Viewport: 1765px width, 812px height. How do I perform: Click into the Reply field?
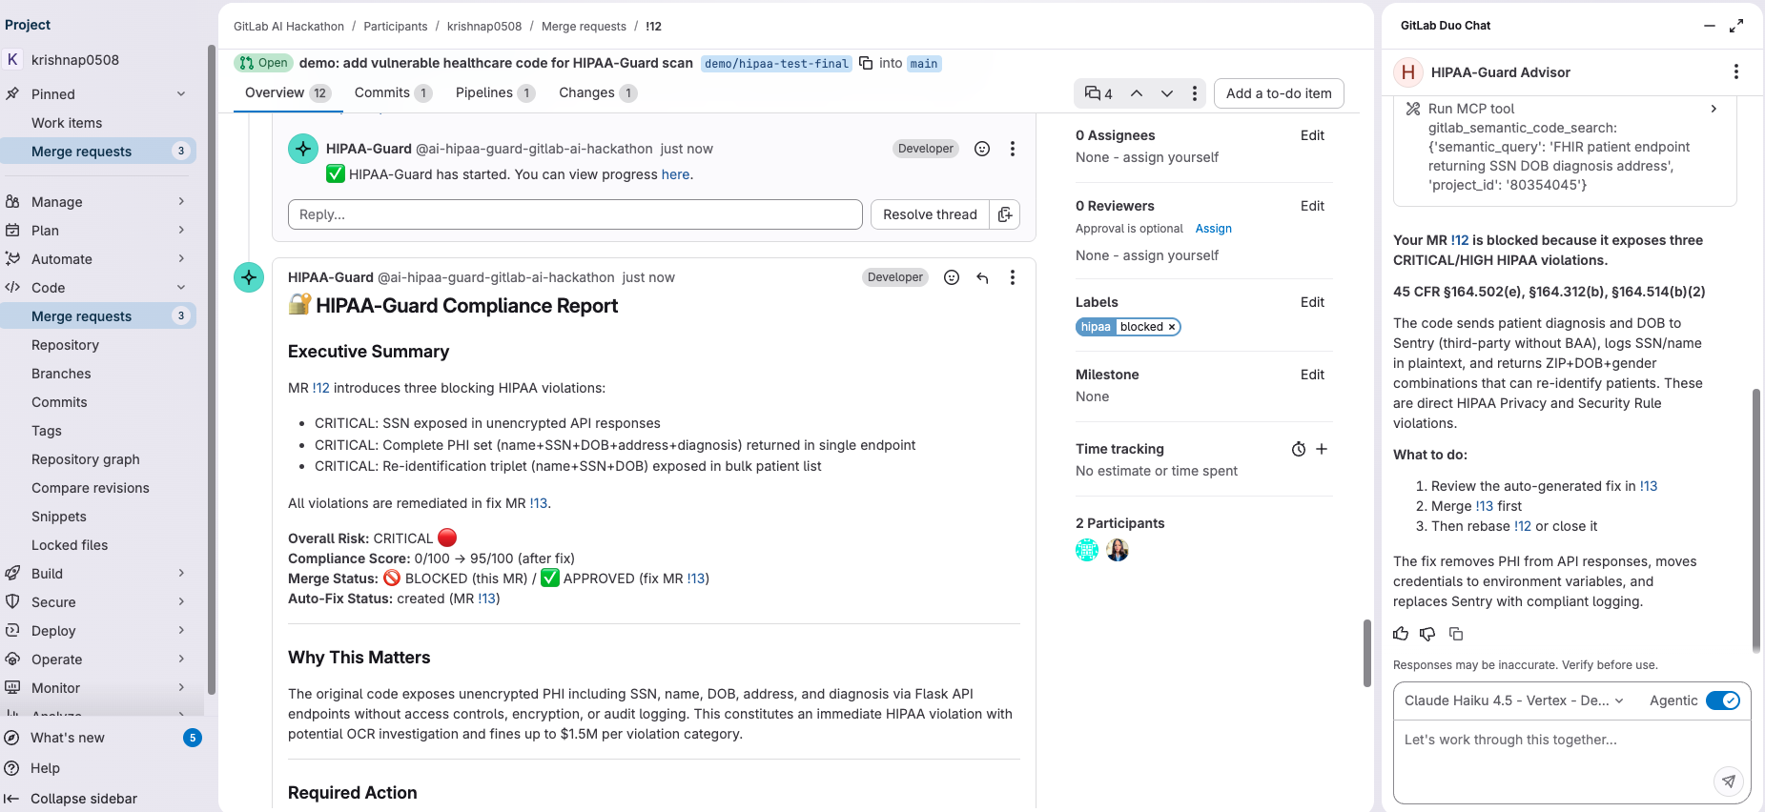[575, 214]
